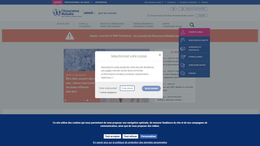Open the Presse link

click(x=205, y=2)
